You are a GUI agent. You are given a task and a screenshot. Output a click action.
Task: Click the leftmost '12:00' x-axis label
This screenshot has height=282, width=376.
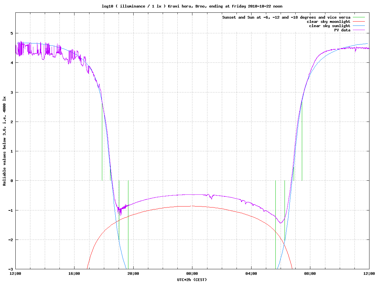coord(15,274)
